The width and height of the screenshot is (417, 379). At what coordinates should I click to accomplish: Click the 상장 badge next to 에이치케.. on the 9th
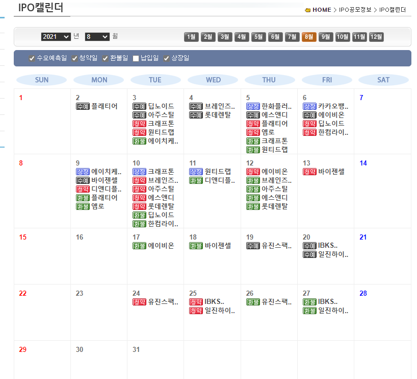pos(83,172)
